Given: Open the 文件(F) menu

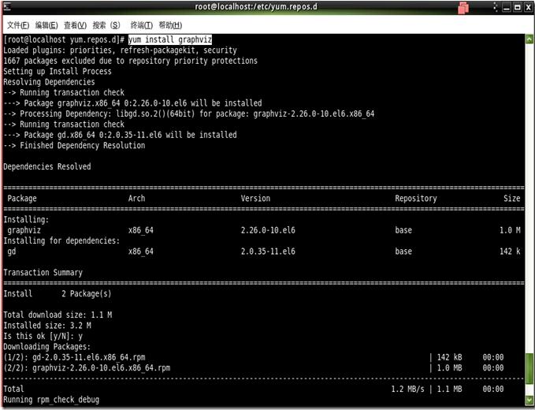Looking at the screenshot, I should point(18,25).
